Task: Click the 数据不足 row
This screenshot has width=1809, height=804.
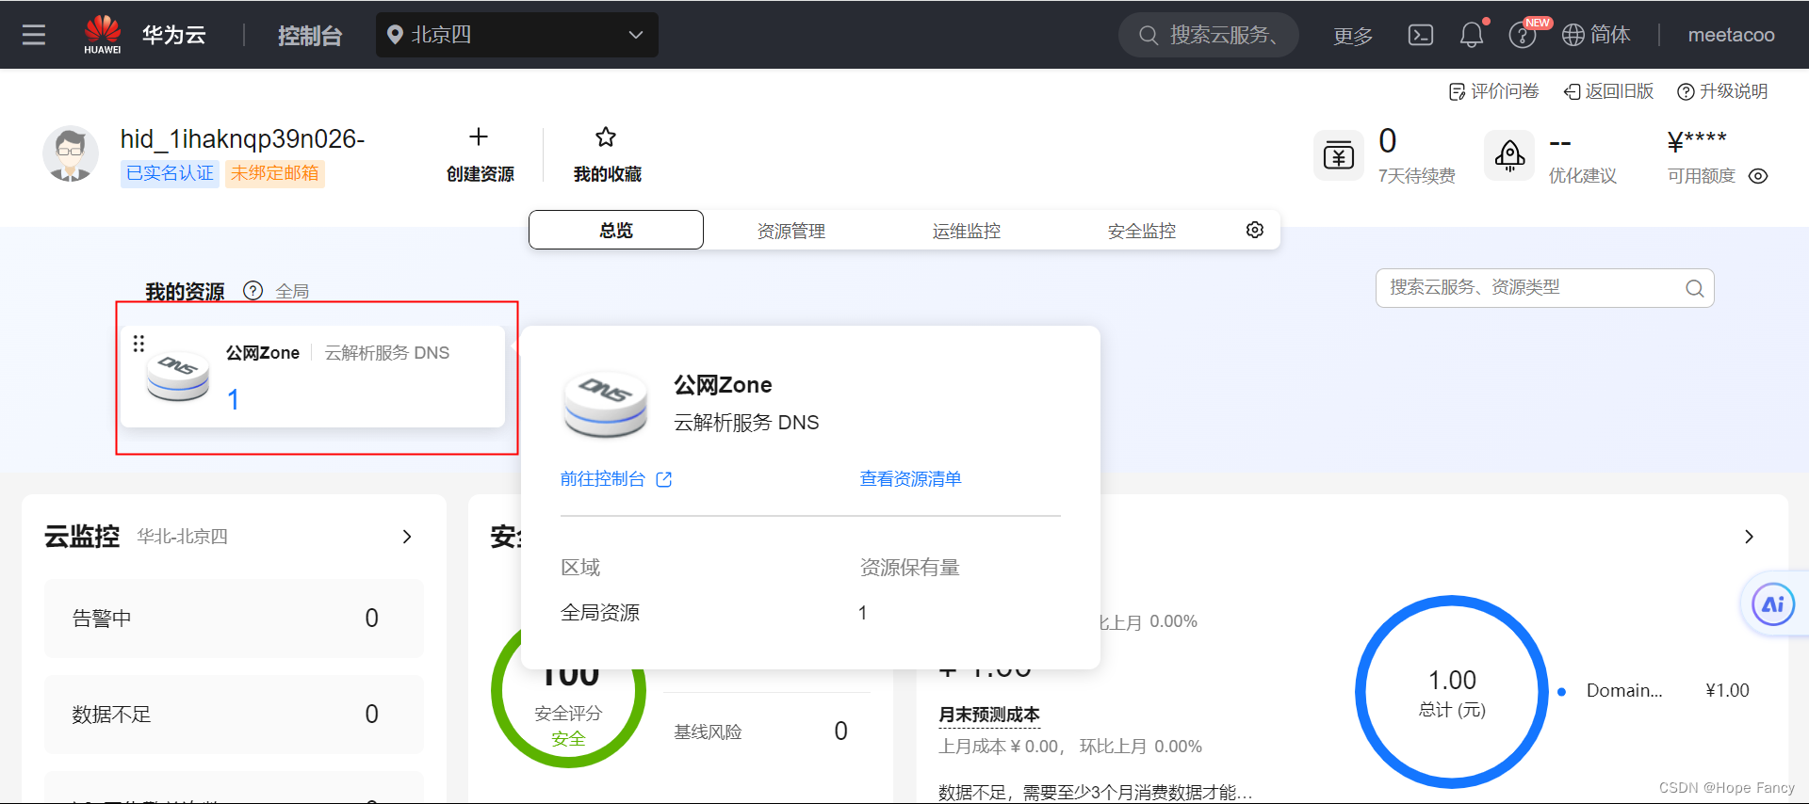Action: [234, 715]
